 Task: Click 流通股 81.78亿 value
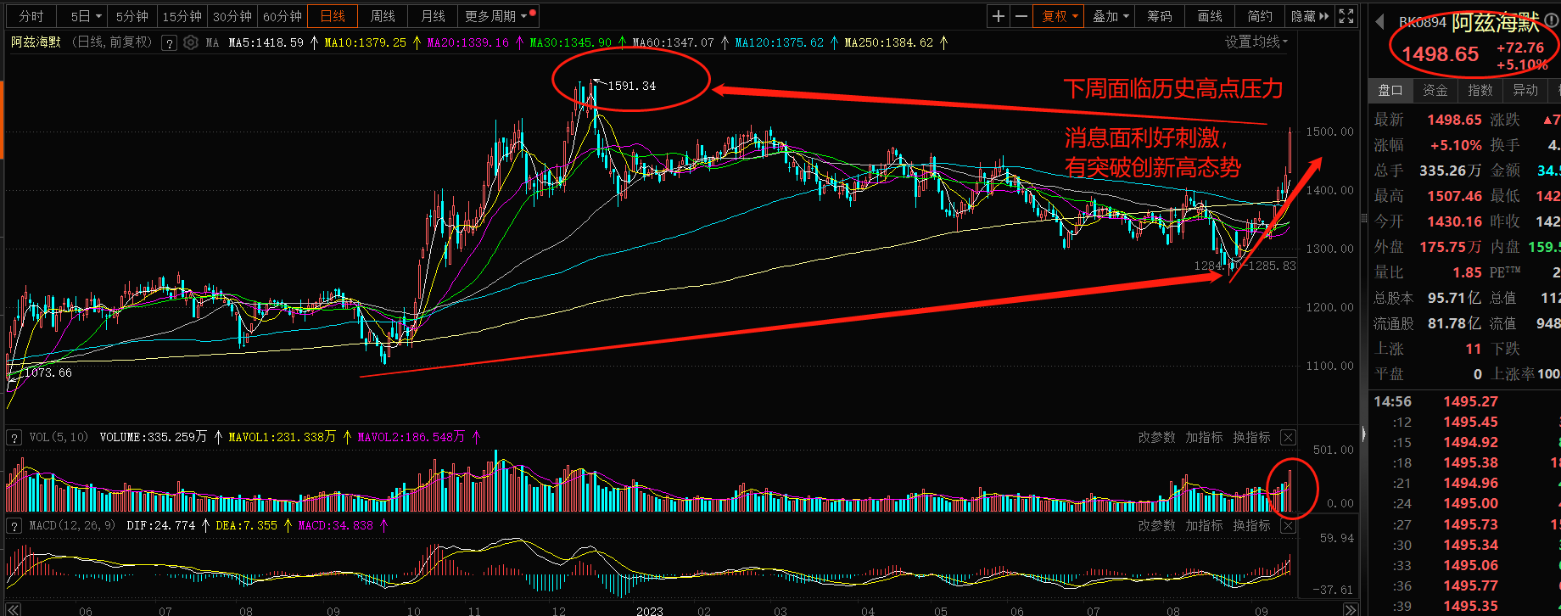click(x=1454, y=323)
